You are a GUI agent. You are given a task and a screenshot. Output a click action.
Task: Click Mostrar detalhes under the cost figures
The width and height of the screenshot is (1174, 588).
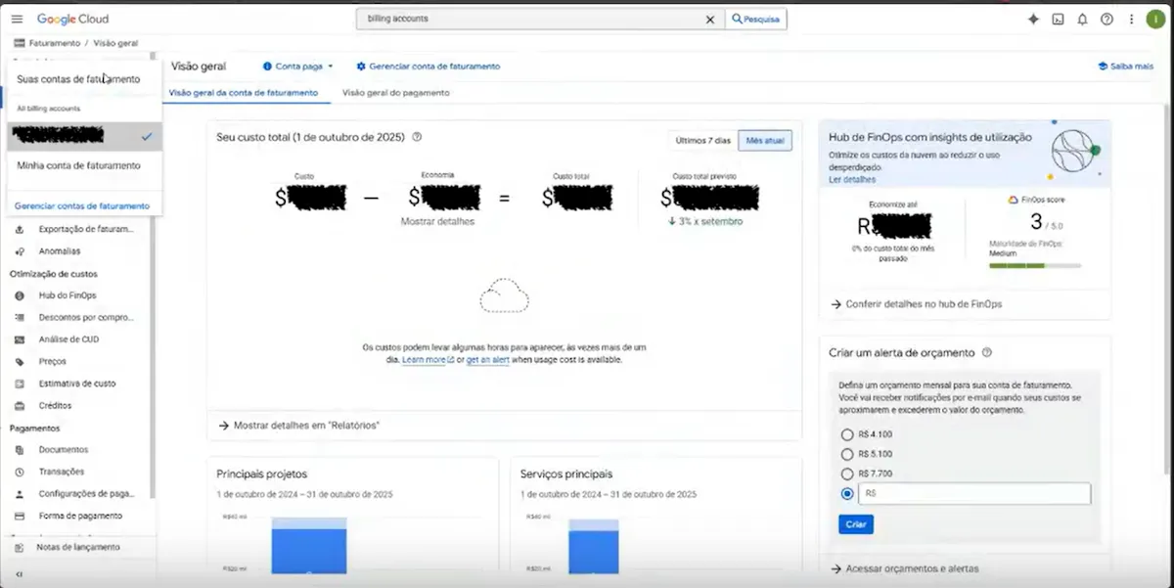437,221
